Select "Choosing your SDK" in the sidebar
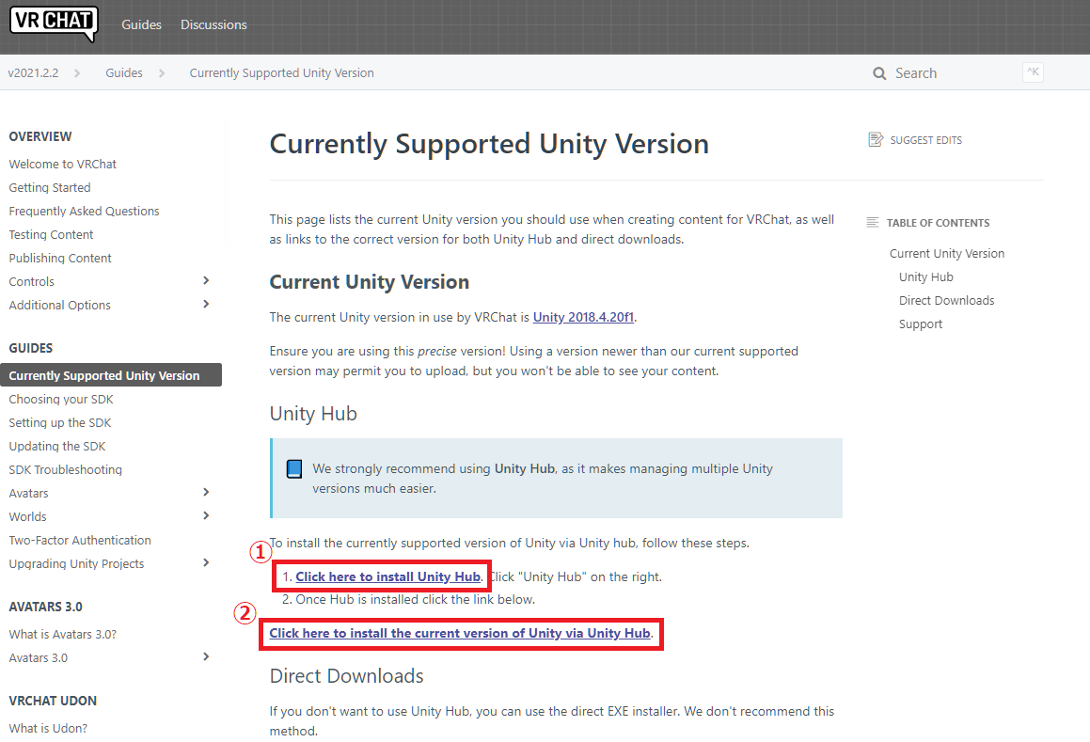This screenshot has height=742, width=1090. pos(60,399)
